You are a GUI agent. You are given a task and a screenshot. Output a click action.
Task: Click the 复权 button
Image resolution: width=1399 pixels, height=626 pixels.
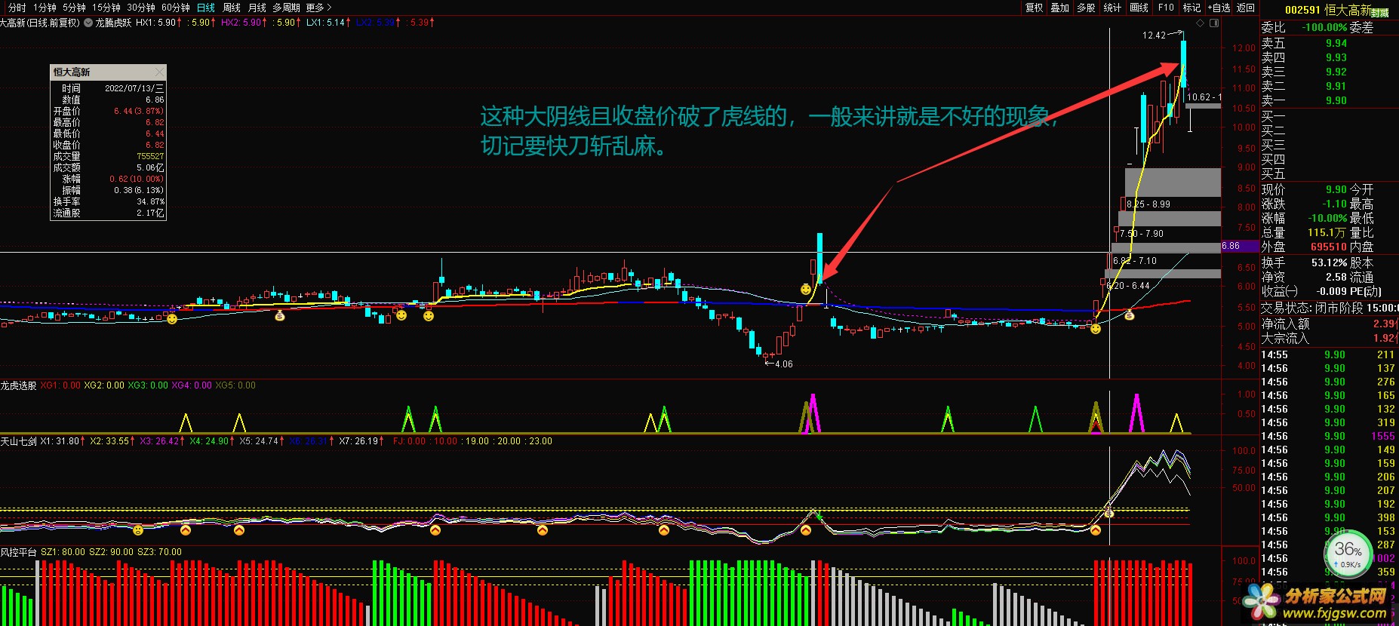click(x=1034, y=8)
